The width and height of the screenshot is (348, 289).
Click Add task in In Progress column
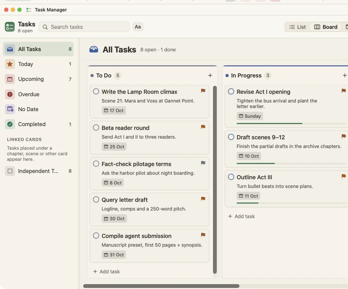242,216
